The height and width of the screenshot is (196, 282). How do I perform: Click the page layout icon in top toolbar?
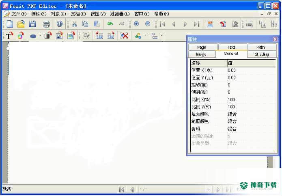pyautogui.click(x=210, y=24)
